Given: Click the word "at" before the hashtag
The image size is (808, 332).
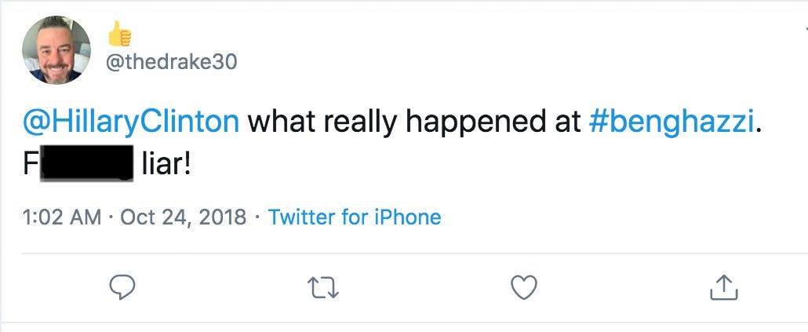Looking at the screenshot, I should [x=565, y=122].
